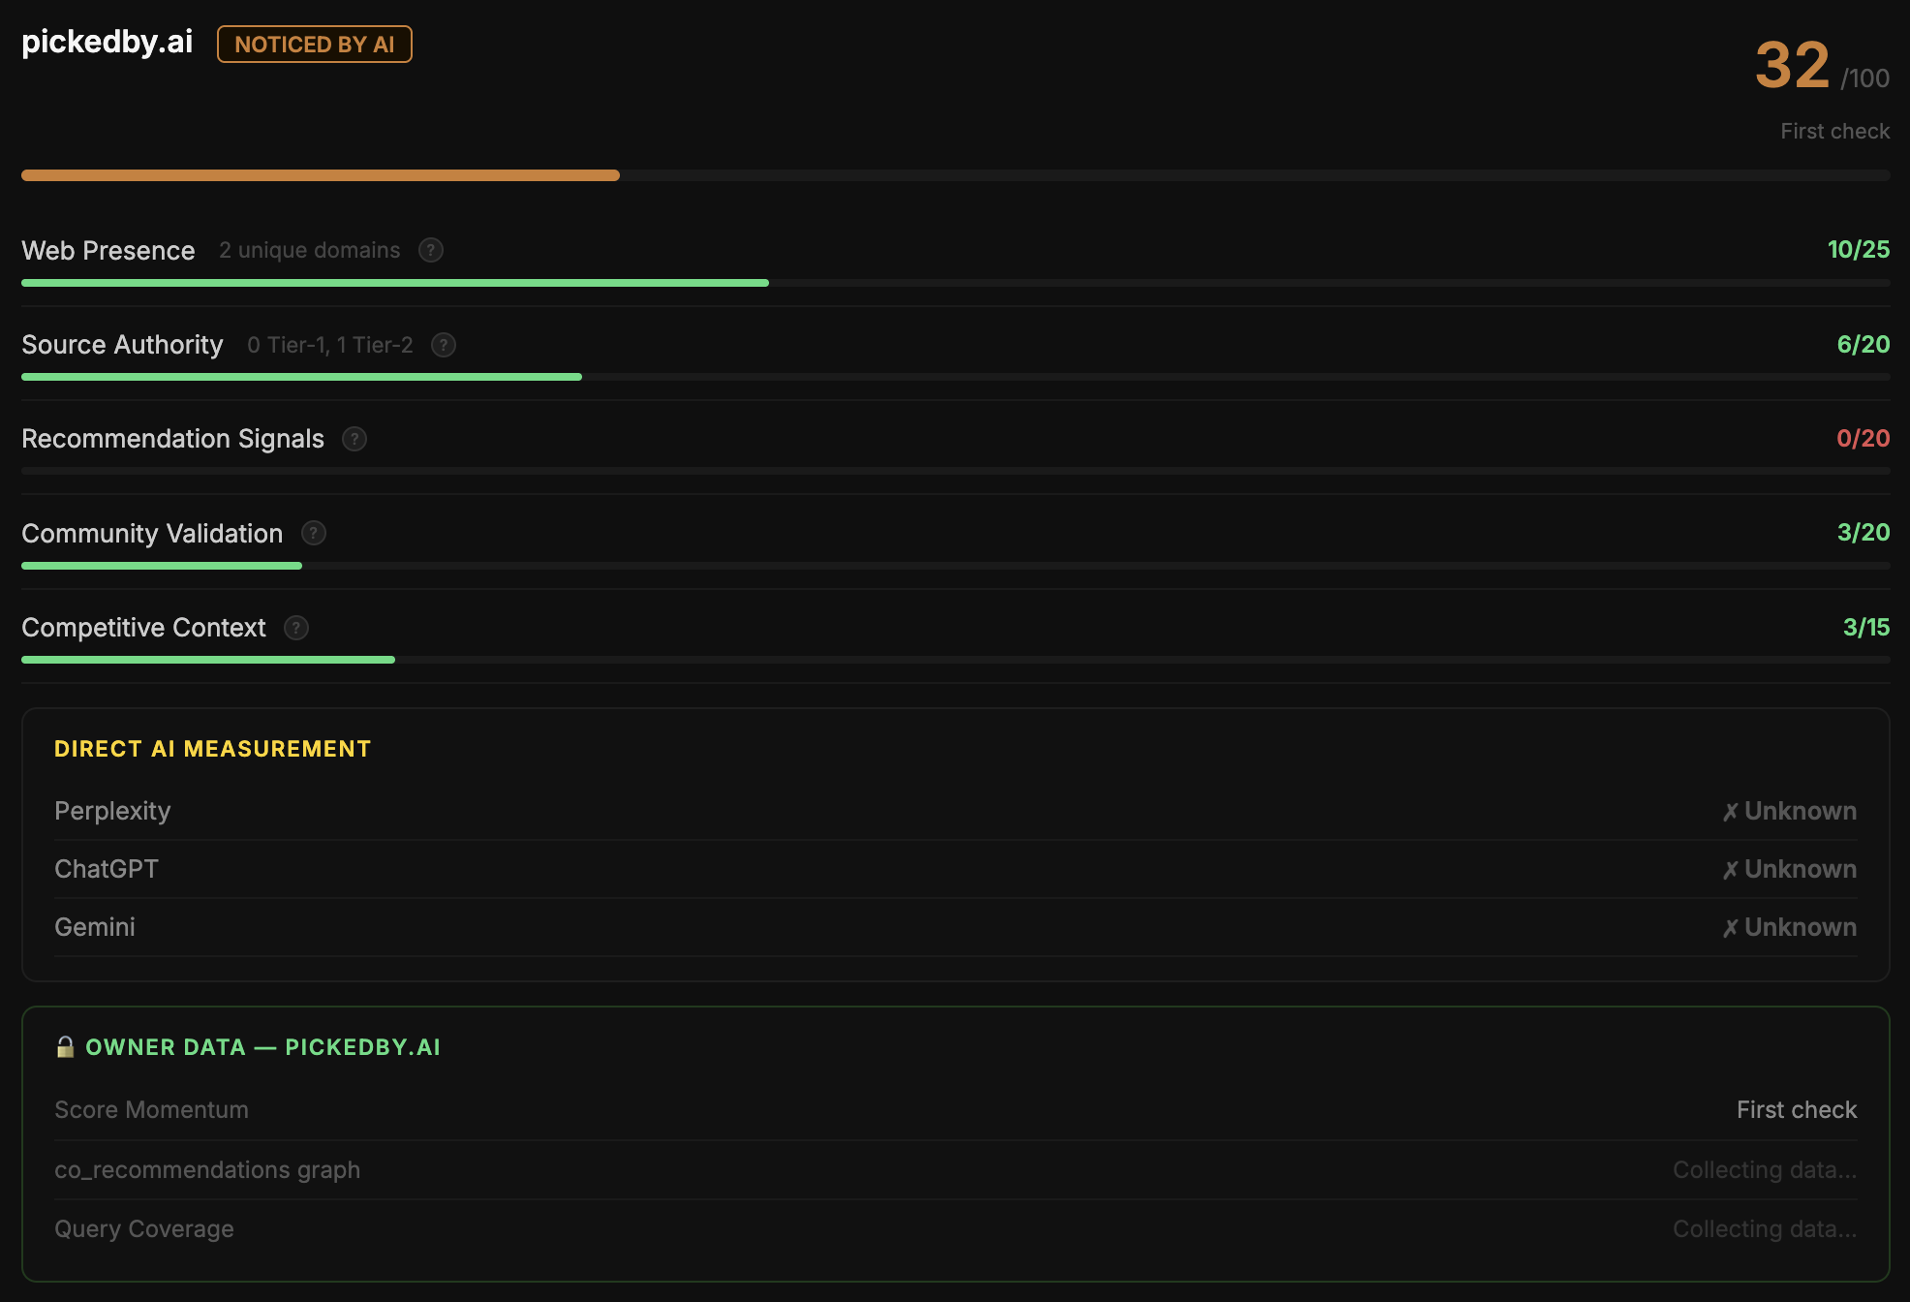1910x1302 pixels.
Task: Open the co_recommendations graph row
Action: pos(207,1169)
